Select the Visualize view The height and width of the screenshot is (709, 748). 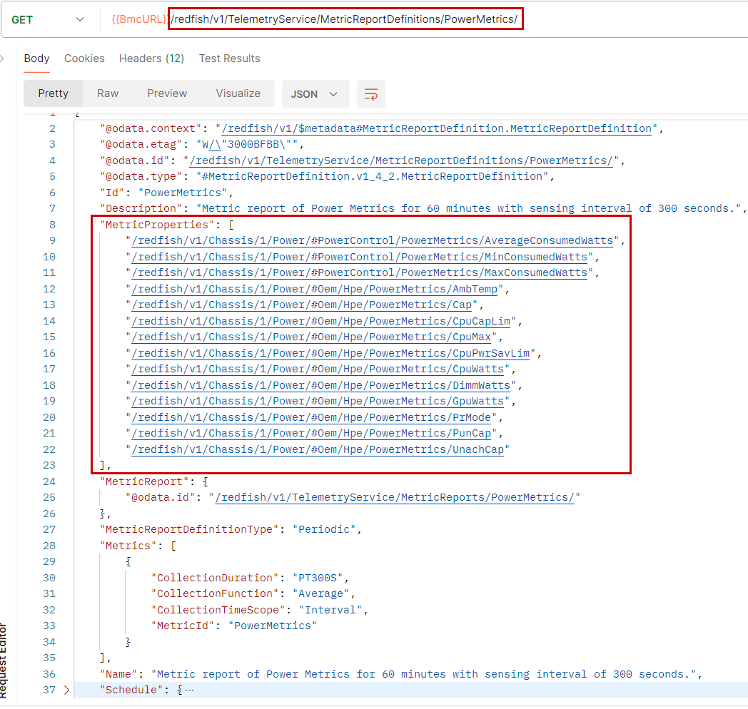click(x=238, y=93)
